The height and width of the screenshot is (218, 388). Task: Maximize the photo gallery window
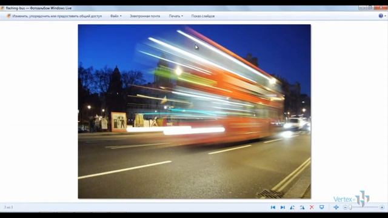370,8
